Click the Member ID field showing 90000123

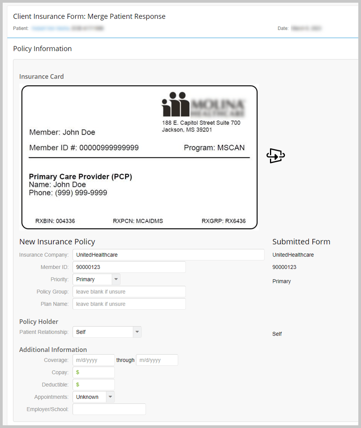(129, 267)
